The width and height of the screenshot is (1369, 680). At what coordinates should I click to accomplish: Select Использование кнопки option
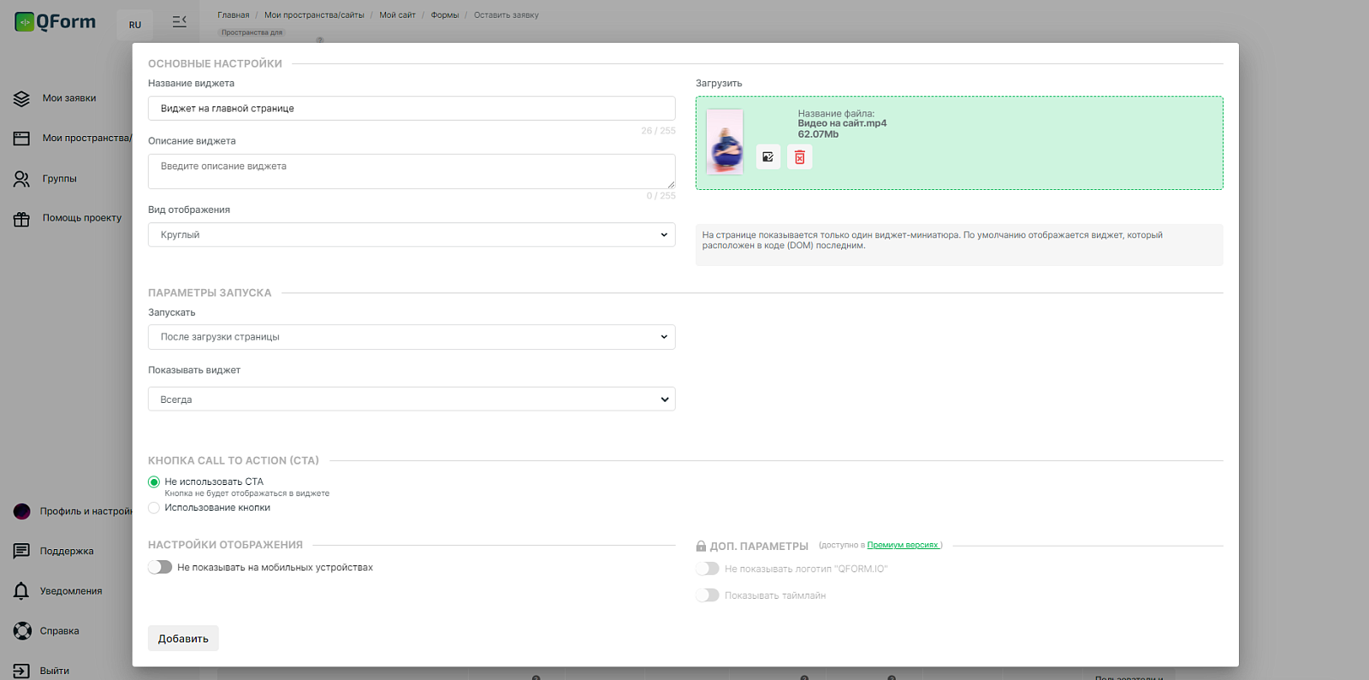[x=154, y=508]
